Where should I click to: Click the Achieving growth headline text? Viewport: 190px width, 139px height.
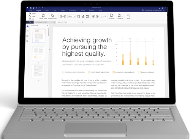point(87,47)
